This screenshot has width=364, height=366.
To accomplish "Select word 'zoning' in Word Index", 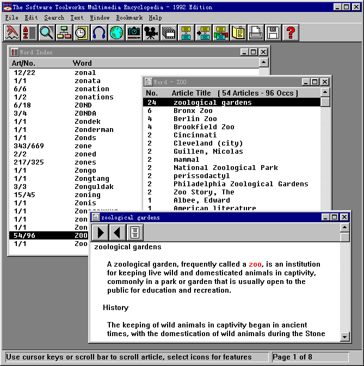I will [x=88, y=195].
